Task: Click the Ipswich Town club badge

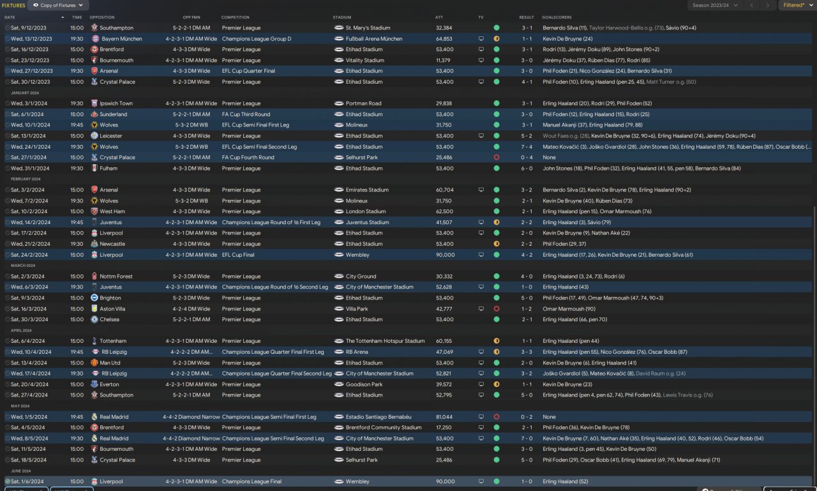Action: [x=94, y=103]
